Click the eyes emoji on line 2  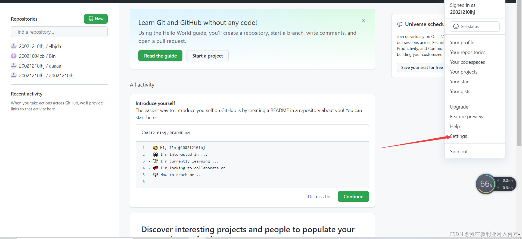155,154
